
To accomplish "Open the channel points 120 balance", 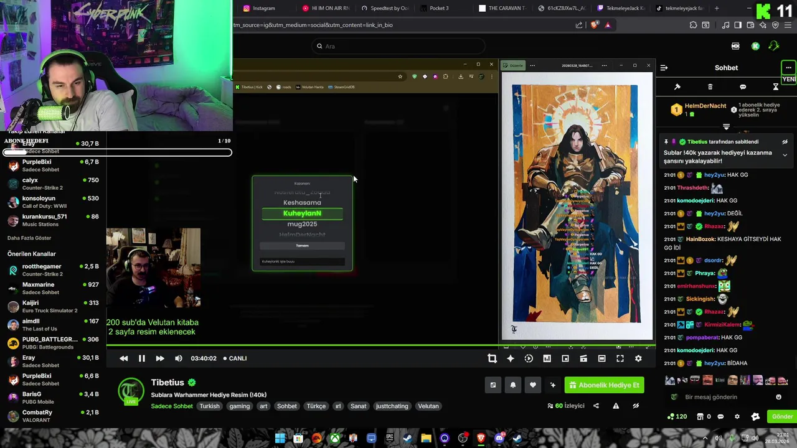I will (677, 417).
